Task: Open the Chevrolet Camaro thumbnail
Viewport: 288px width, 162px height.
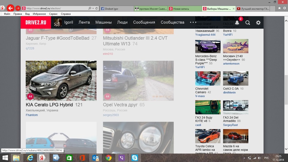Action: pos(208,78)
